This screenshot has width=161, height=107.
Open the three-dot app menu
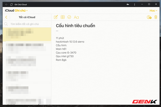(135, 5)
